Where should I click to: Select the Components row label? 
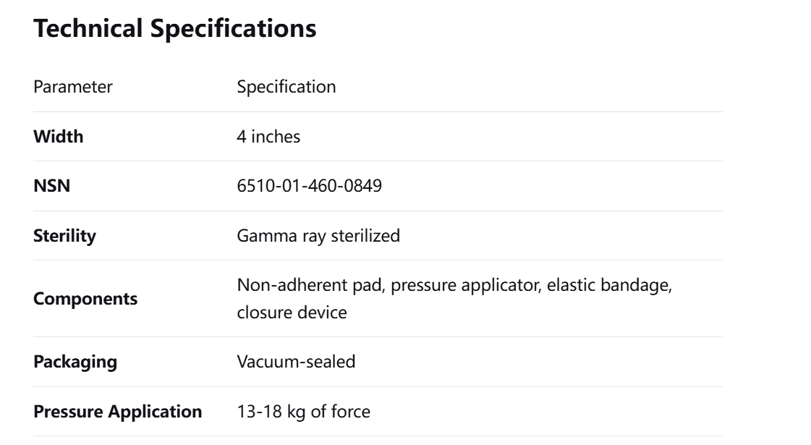pos(85,298)
